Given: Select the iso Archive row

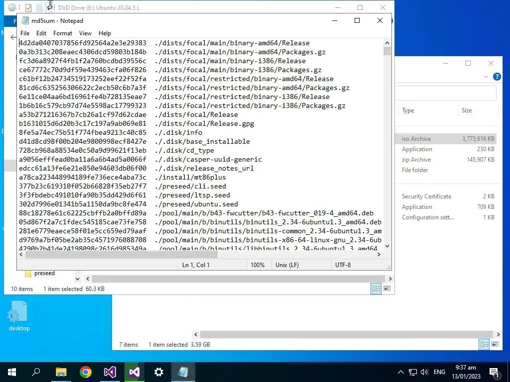Looking at the screenshot, I should (x=446, y=139).
